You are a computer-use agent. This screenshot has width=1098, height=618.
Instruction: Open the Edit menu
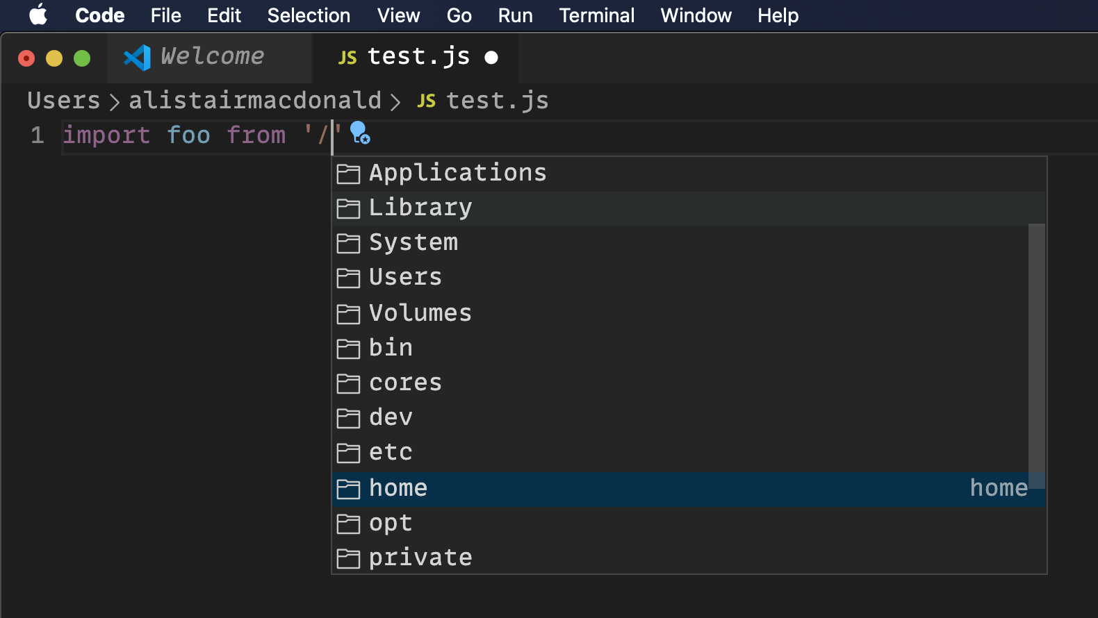tap(224, 15)
